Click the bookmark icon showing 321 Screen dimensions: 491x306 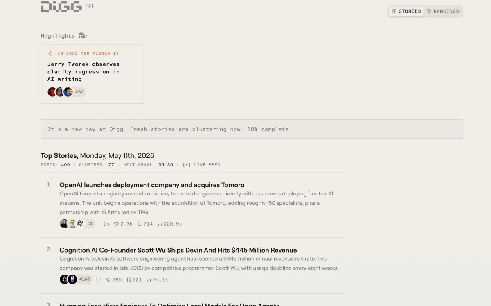(129, 280)
